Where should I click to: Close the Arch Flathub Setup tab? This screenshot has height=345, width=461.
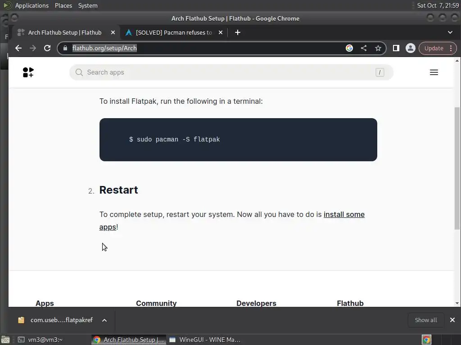pyautogui.click(x=113, y=32)
